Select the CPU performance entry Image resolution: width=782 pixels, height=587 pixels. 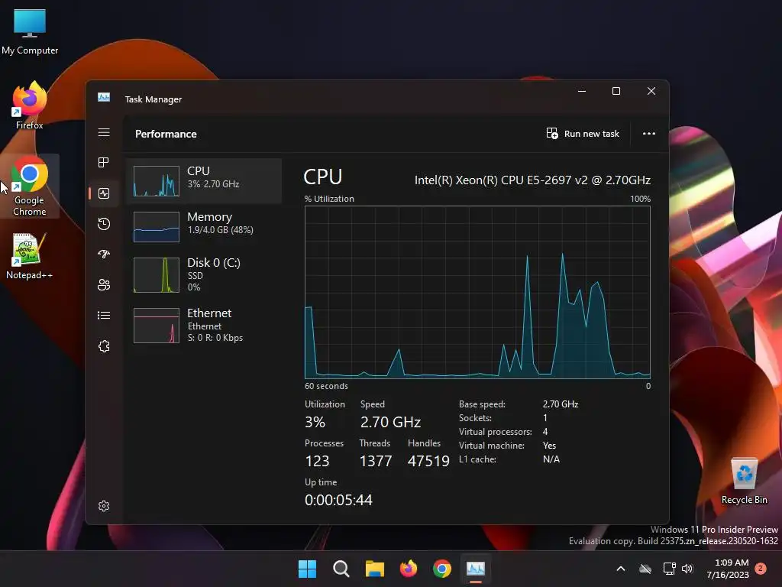[x=204, y=180]
